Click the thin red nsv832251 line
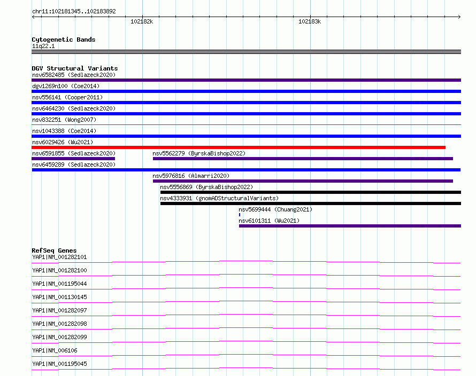This screenshot has width=476, height=376. point(246,124)
